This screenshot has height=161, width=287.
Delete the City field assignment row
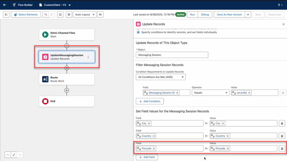coord(282,123)
